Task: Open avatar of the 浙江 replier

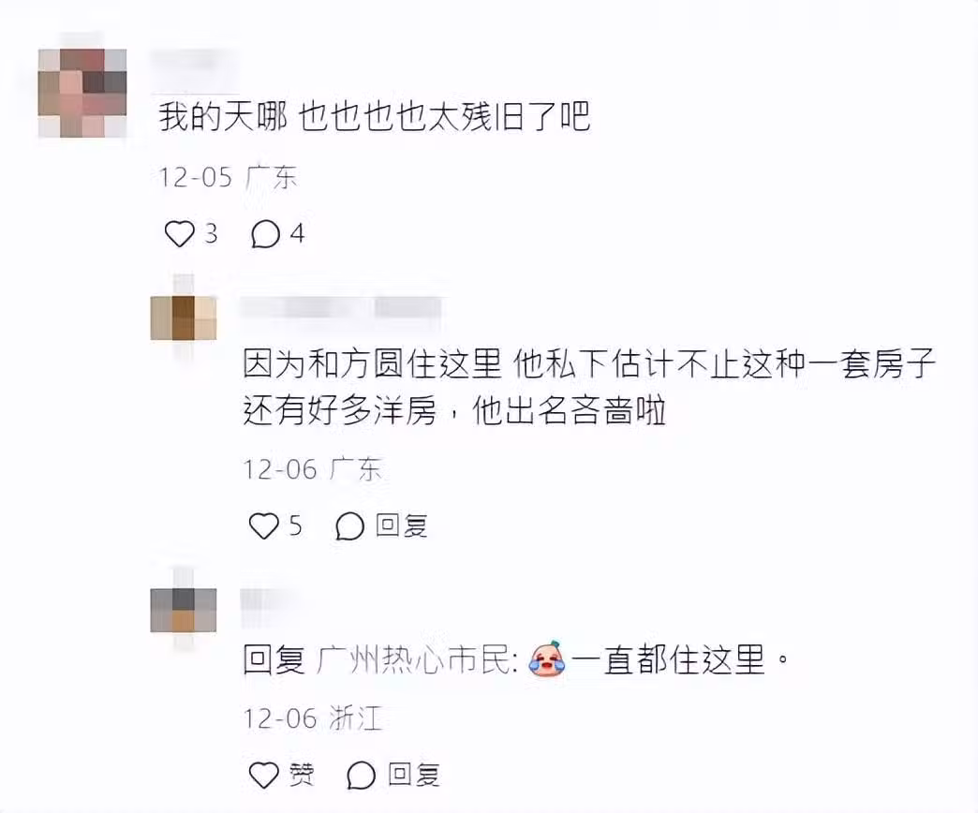Action: coord(184,610)
